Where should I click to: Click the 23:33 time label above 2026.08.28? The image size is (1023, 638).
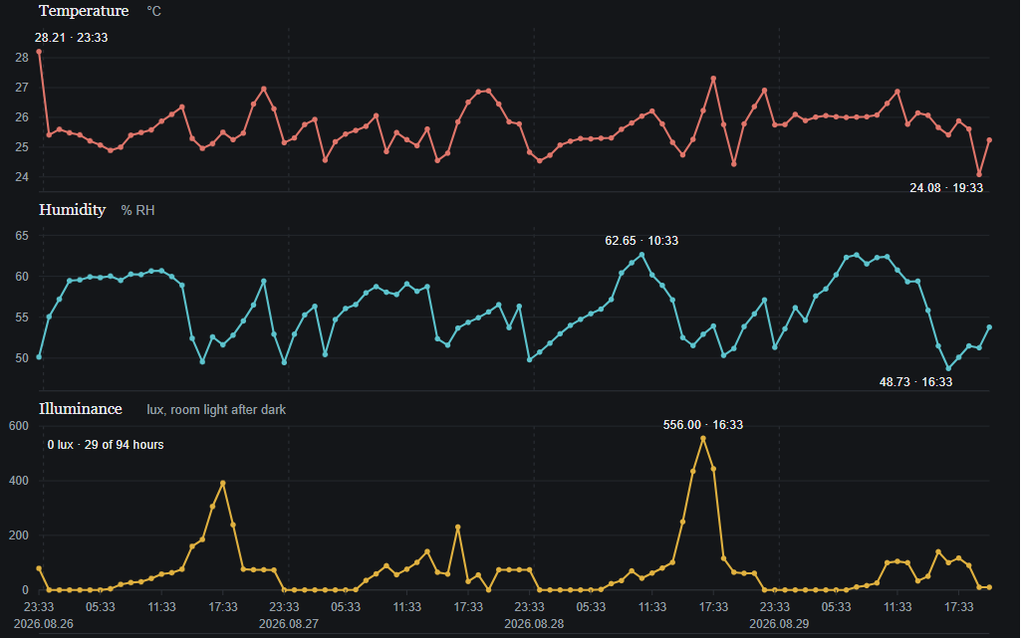click(x=530, y=607)
